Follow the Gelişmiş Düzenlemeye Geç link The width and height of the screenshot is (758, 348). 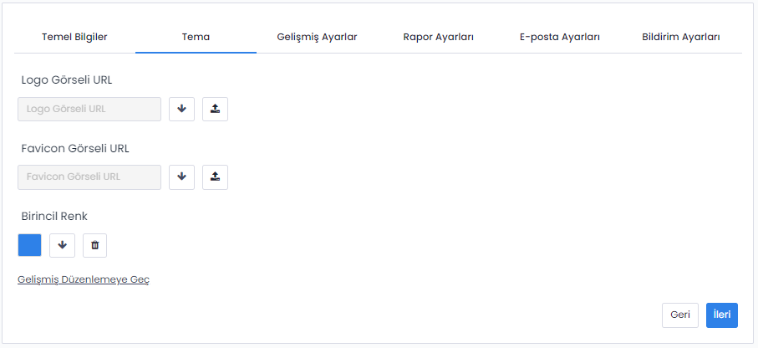click(x=83, y=279)
